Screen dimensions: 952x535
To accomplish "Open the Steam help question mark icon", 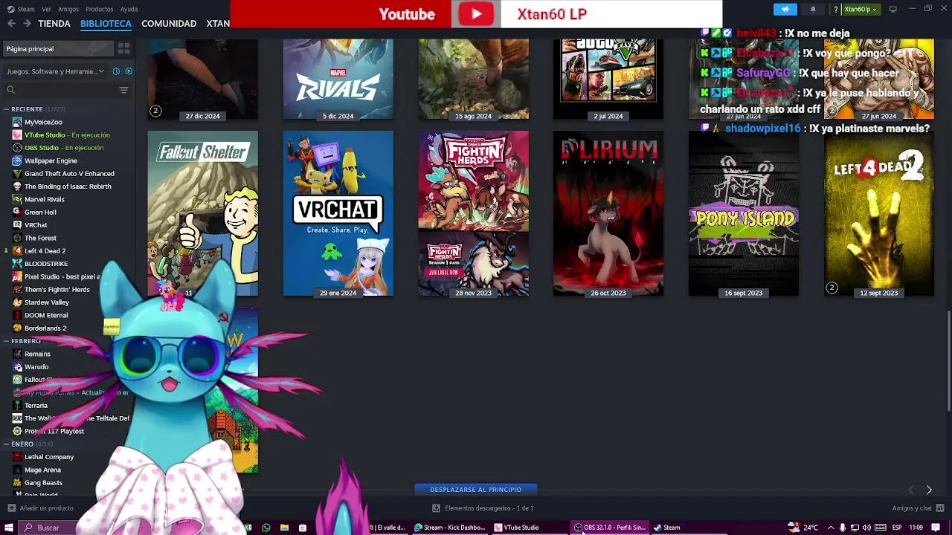I will point(836,9).
